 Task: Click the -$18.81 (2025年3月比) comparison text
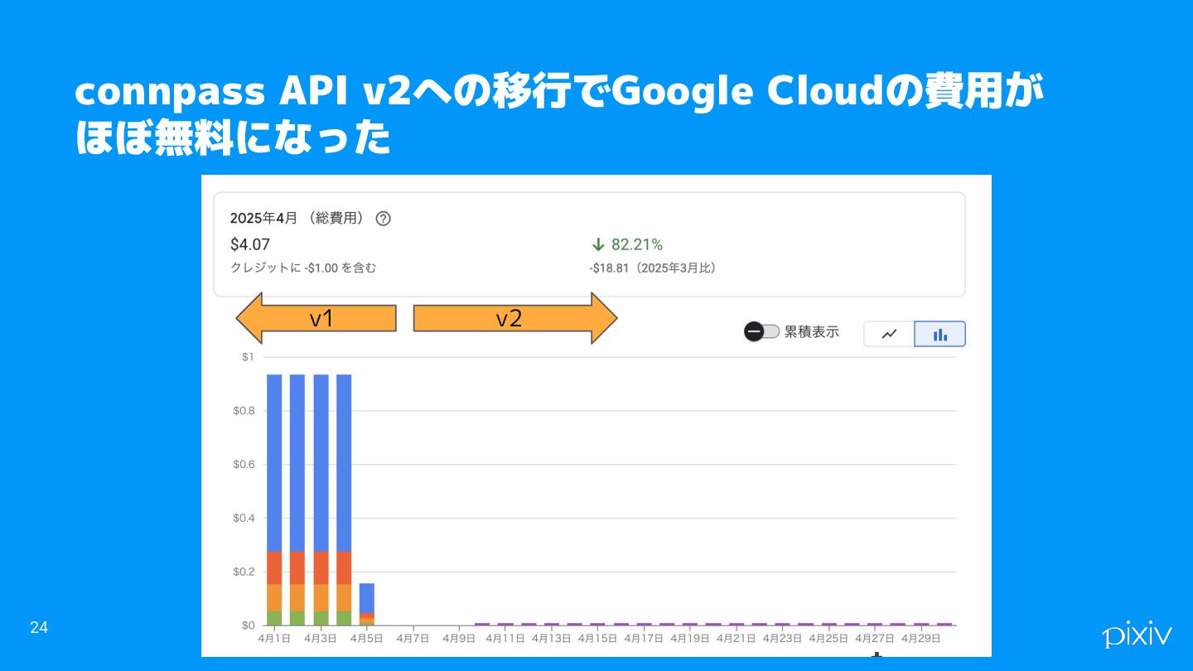click(653, 268)
